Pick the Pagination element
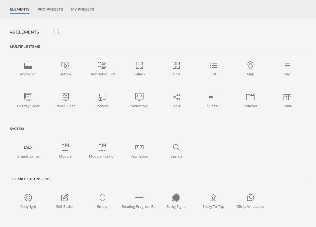 coord(139,151)
